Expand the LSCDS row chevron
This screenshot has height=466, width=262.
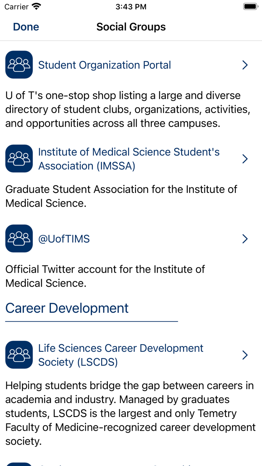[x=245, y=355]
